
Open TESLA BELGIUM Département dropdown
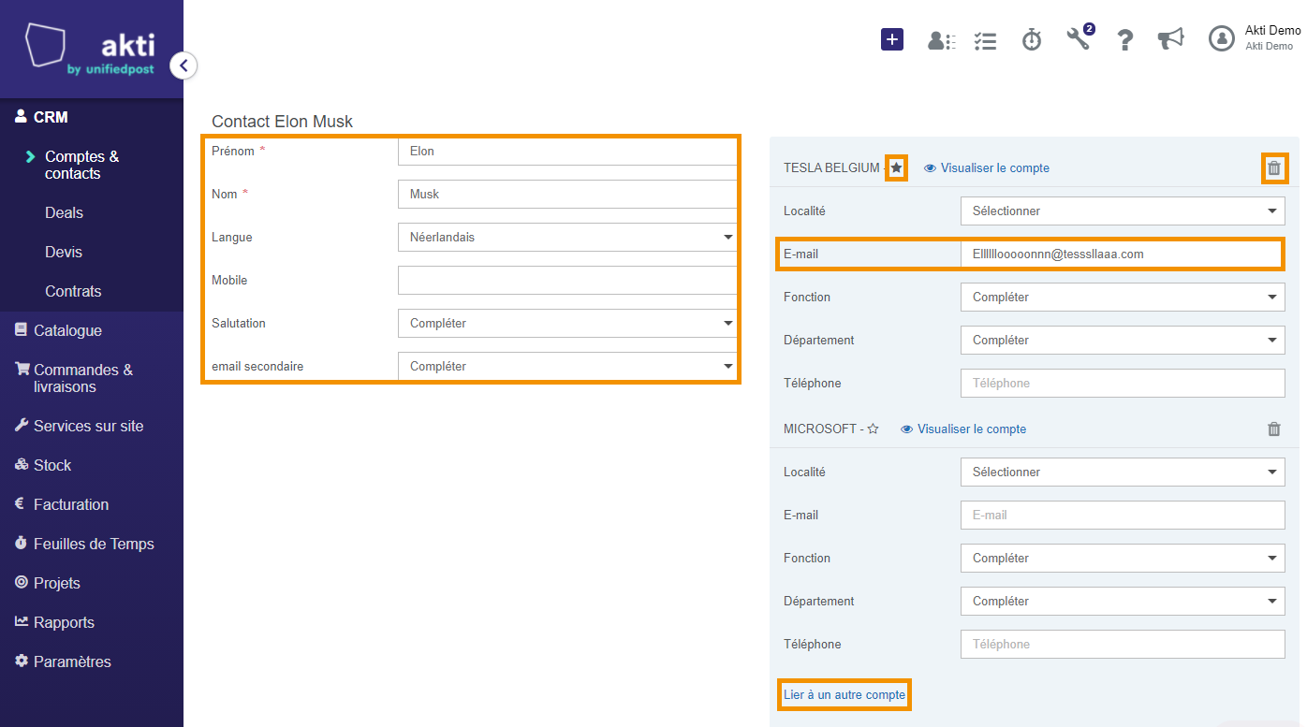pos(1123,341)
